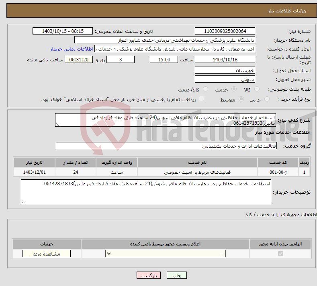Click the شماره نیاز number field
The image size is (317, 286).
(225, 31)
